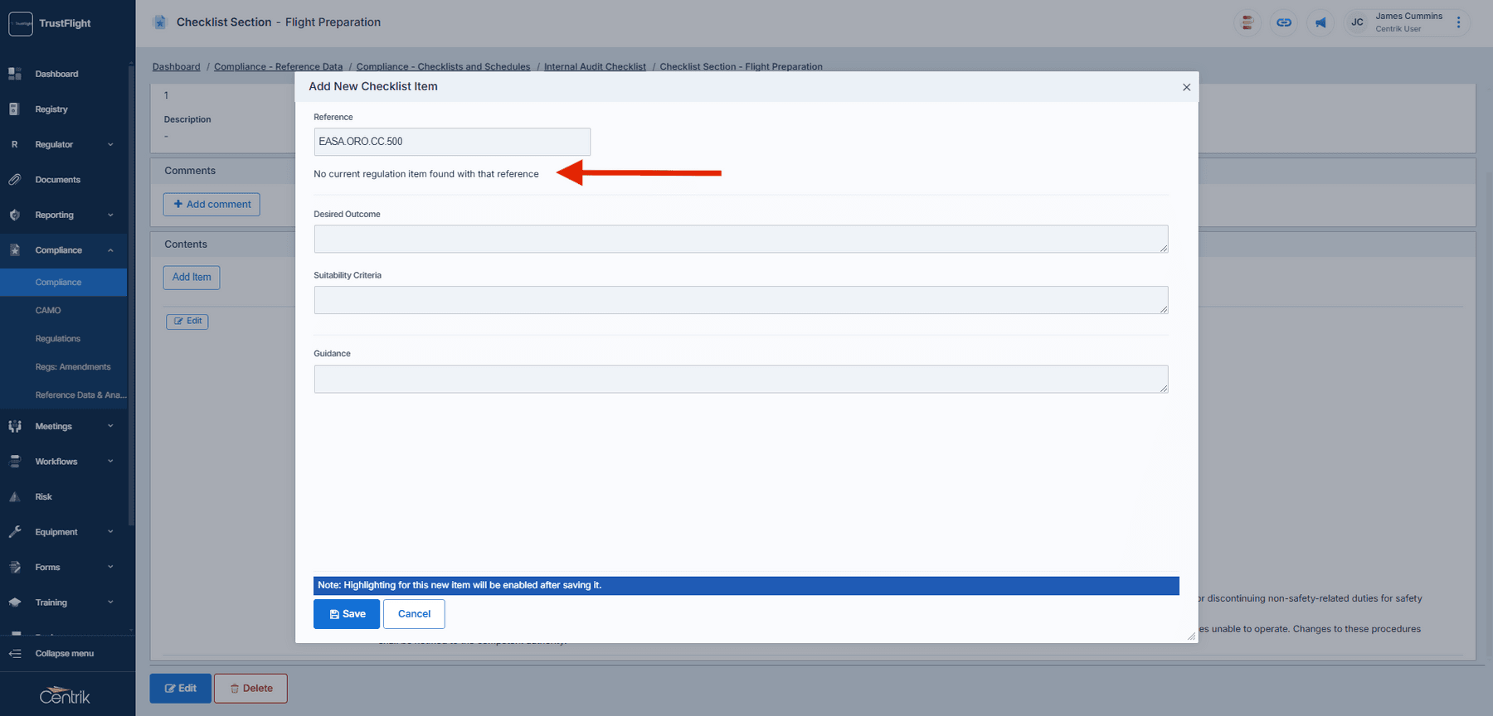
Task: Click the link chain icon in top bar
Action: tap(1283, 22)
